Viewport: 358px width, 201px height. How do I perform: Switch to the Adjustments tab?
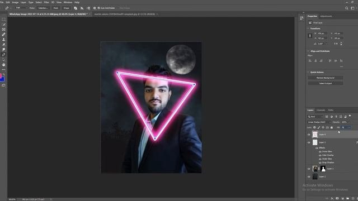[326, 16]
